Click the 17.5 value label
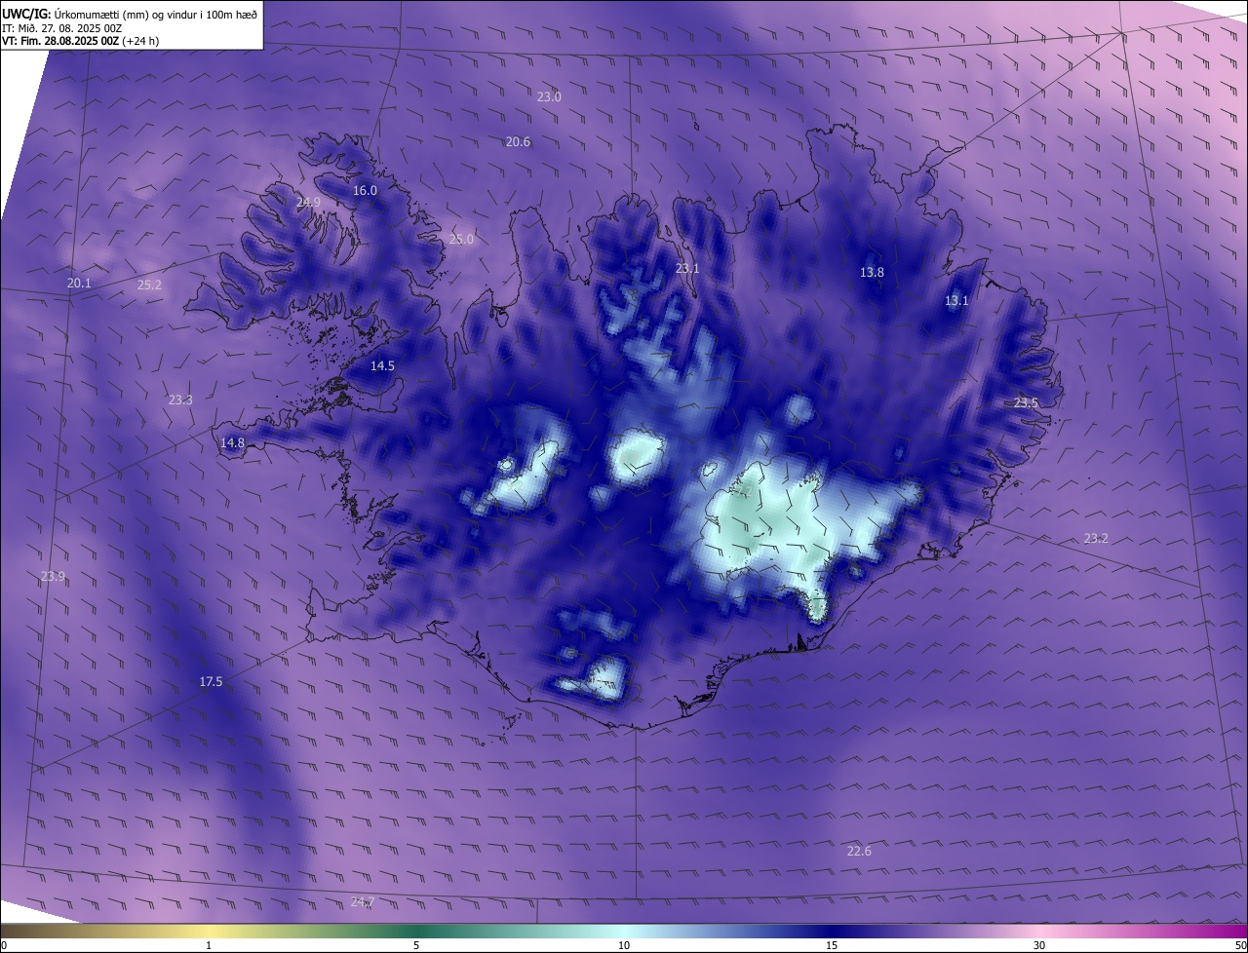The image size is (1248, 953). point(211,681)
